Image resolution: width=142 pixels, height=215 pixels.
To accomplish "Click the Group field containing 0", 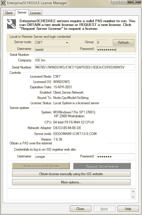I will point(101,42).
